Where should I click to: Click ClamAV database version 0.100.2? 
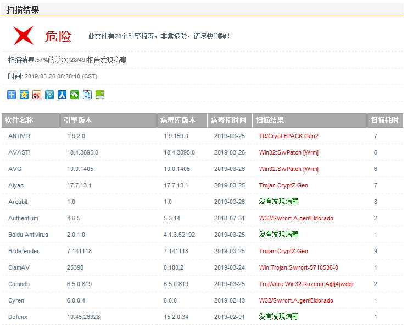coord(174,267)
